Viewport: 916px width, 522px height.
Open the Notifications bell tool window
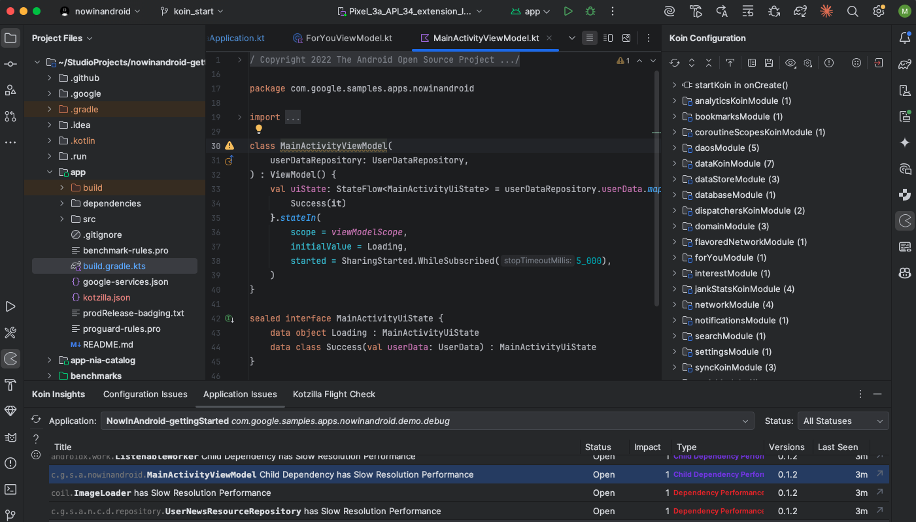point(905,38)
